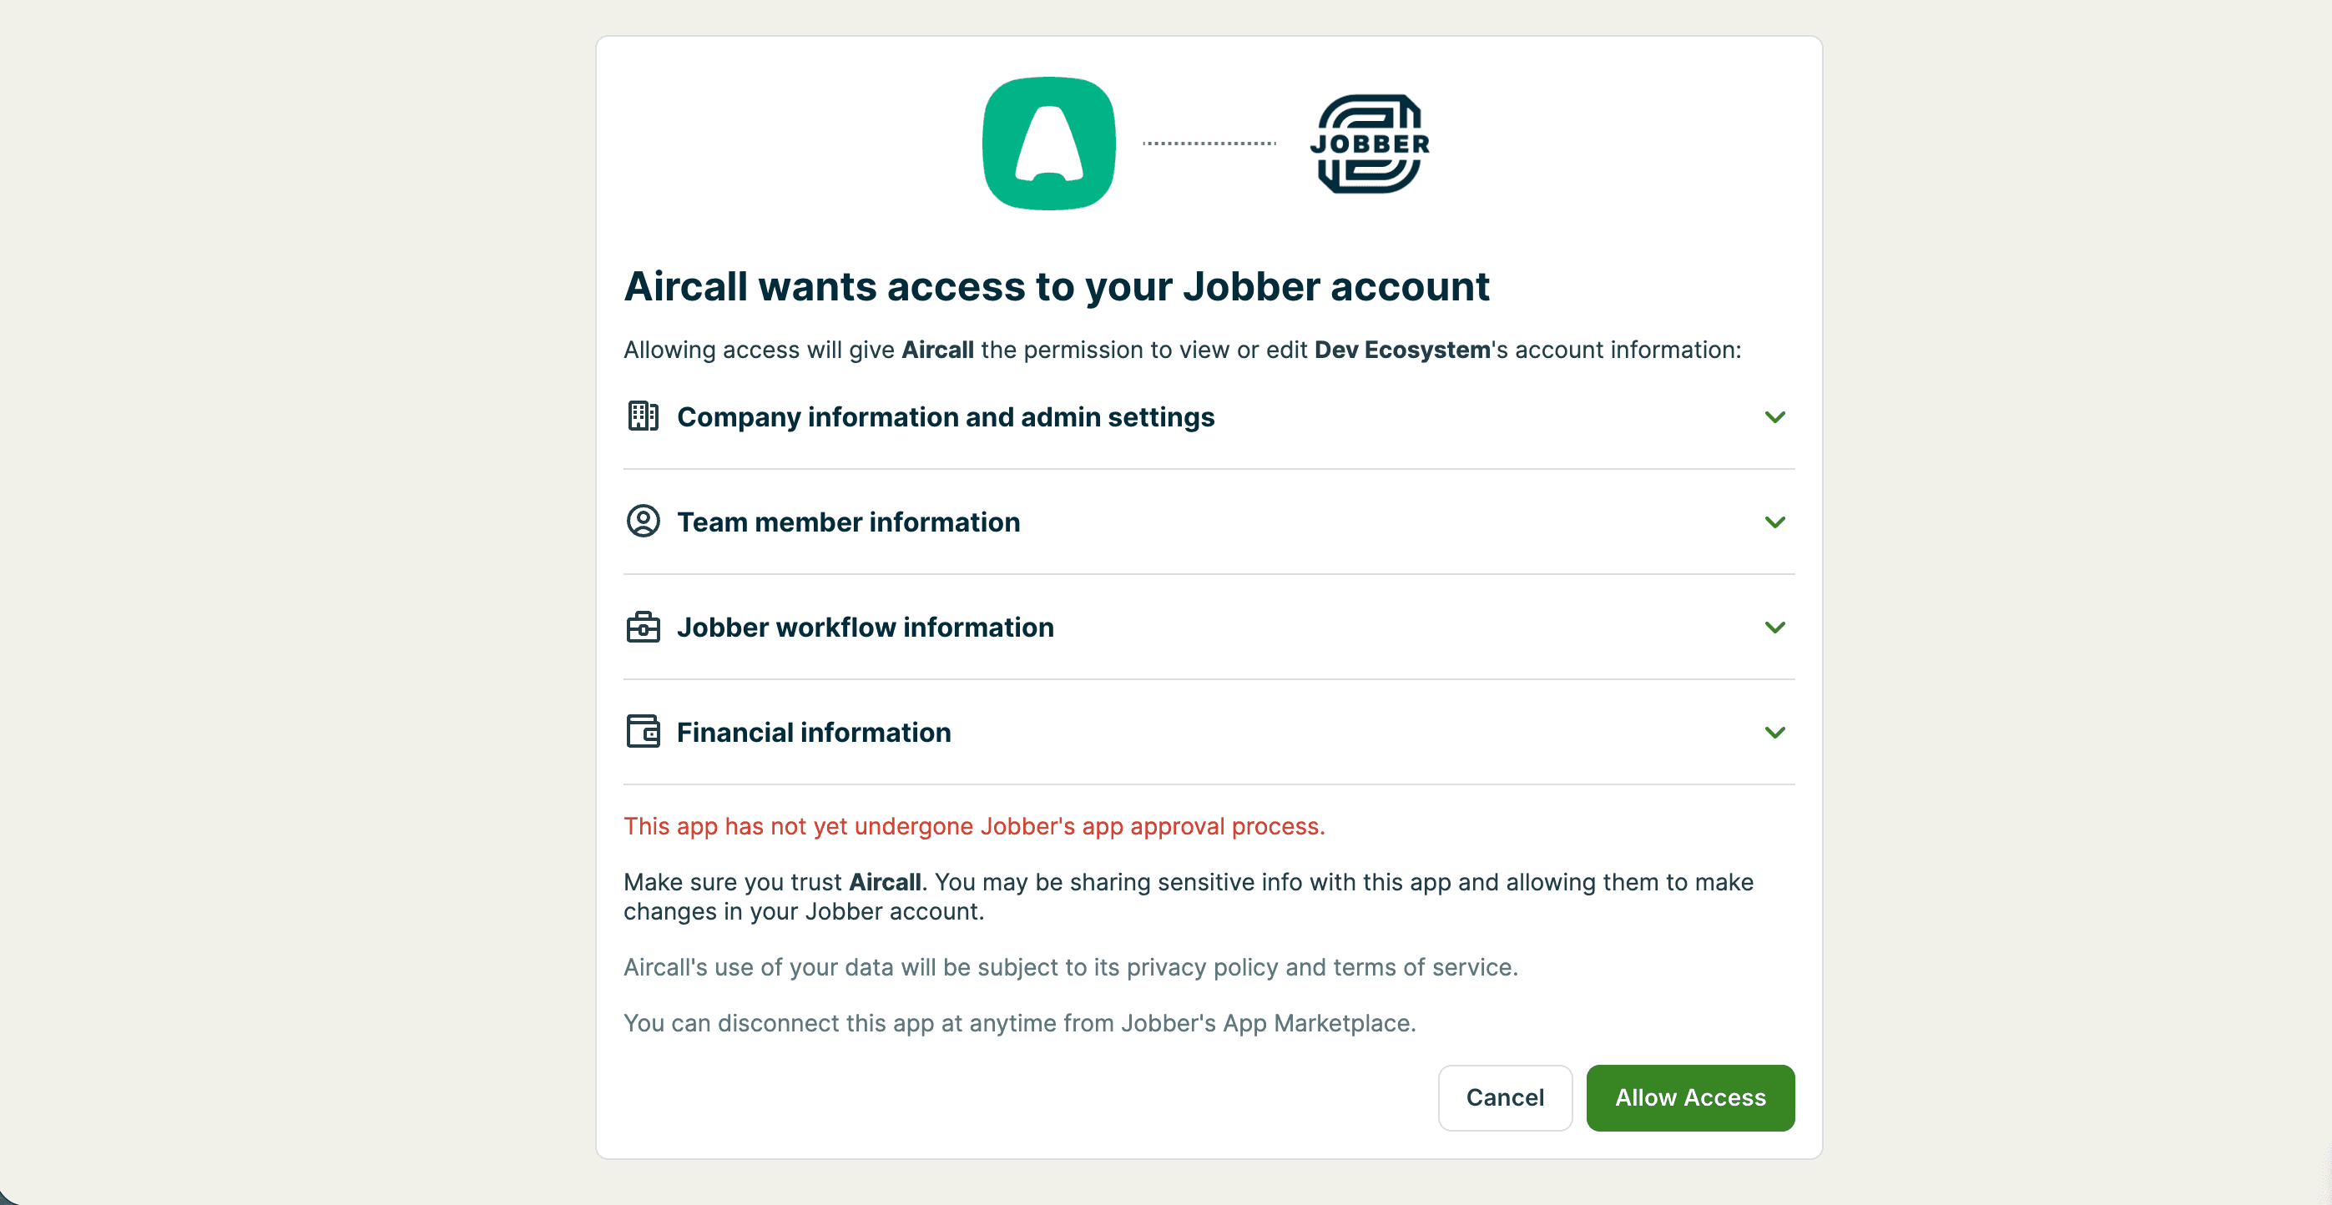
Task: Expand the Company information and admin settings section
Action: click(x=1775, y=417)
